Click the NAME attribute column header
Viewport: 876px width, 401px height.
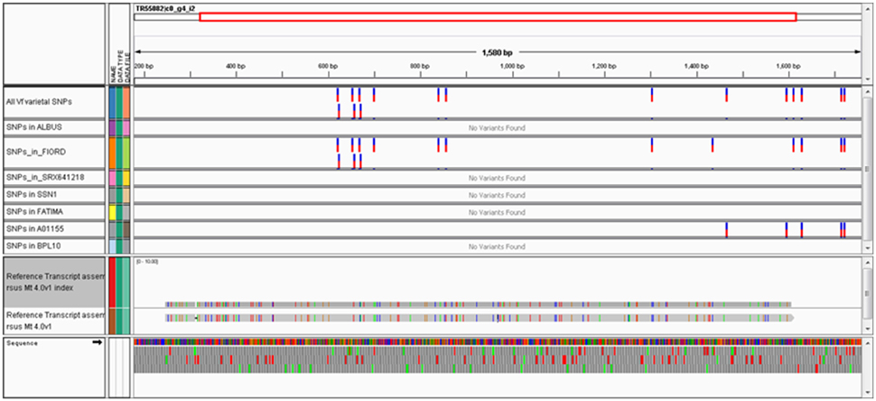coord(112,74)
